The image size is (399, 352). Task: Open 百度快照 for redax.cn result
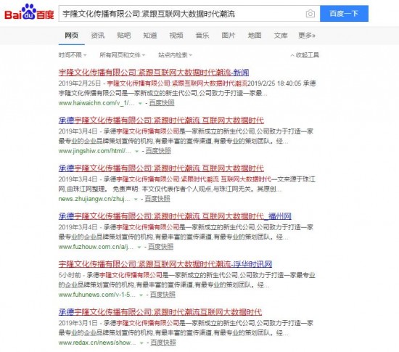pyautogui.click(x=163, y=343)
